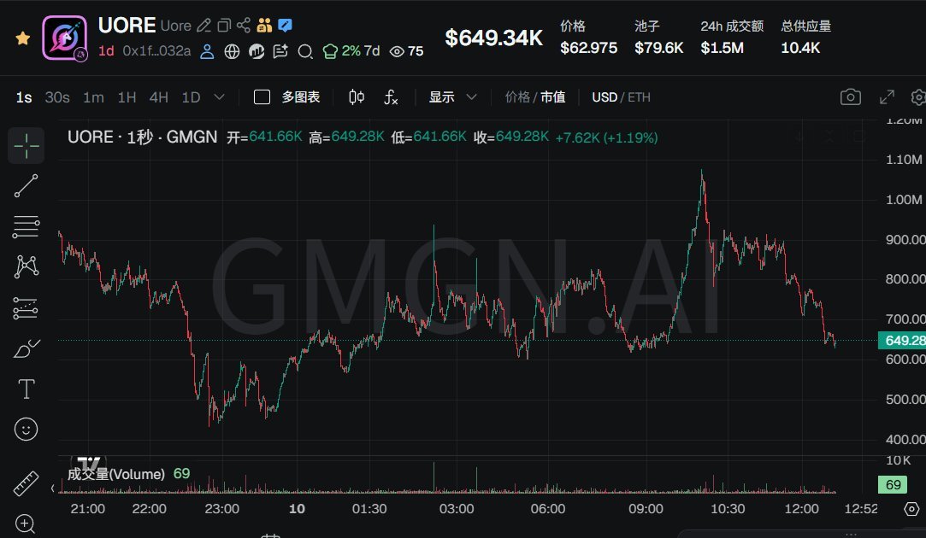Select the ruler measure tool
Image resolution: width=926 pixels, height=538 pixels.
[26, 483]
